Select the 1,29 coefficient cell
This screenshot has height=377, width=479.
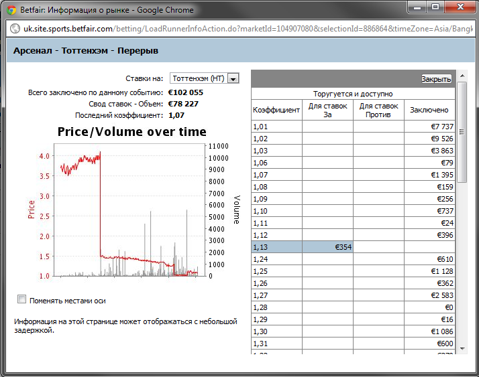click(277, 319)
